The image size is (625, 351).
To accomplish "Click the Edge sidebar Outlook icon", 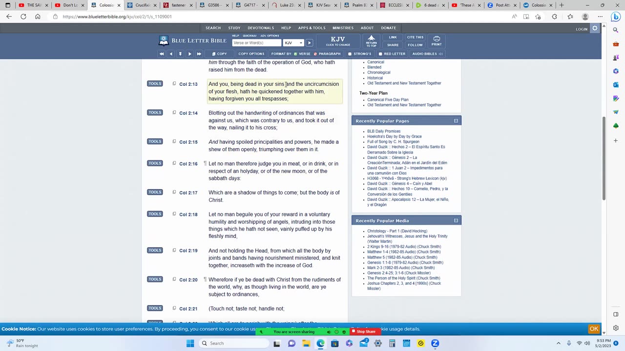I will pos(616,85).
